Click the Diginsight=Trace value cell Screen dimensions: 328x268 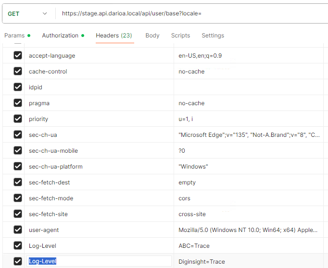(248, 262)
